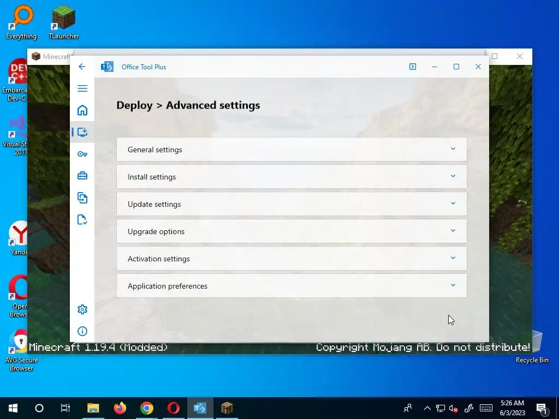Open the Settings gear in Office Tool Plus

pyautogui.click(x=82, y=309)
